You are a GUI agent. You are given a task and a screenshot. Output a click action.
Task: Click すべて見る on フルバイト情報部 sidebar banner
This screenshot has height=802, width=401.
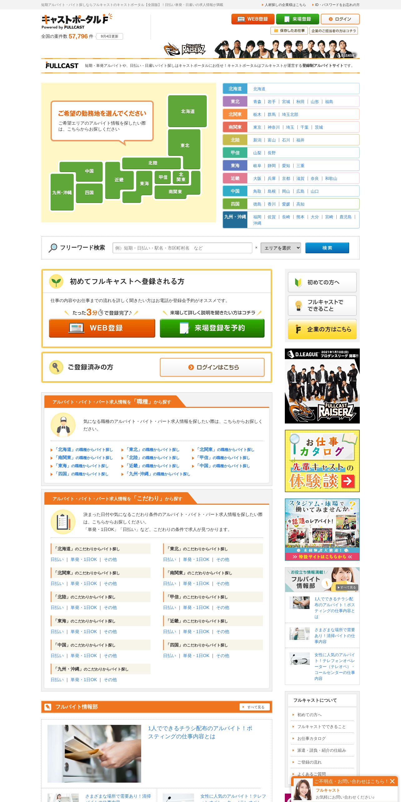(x=347, y=587)
